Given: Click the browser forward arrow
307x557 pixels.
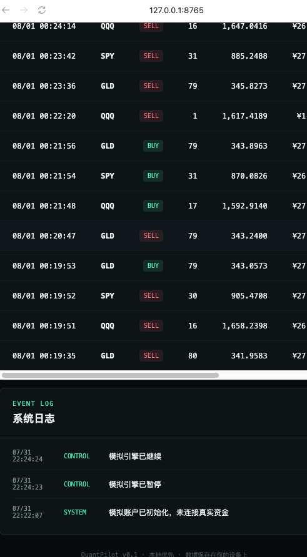Looking at the screenshot, I should [24, 10].
